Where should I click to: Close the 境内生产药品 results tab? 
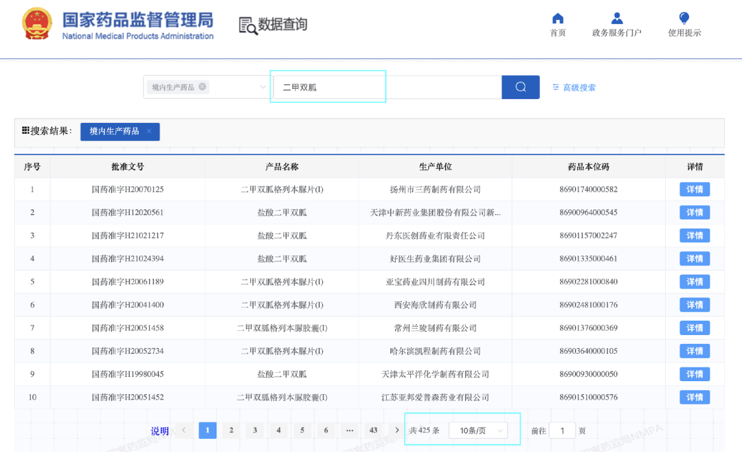(149, 131)
